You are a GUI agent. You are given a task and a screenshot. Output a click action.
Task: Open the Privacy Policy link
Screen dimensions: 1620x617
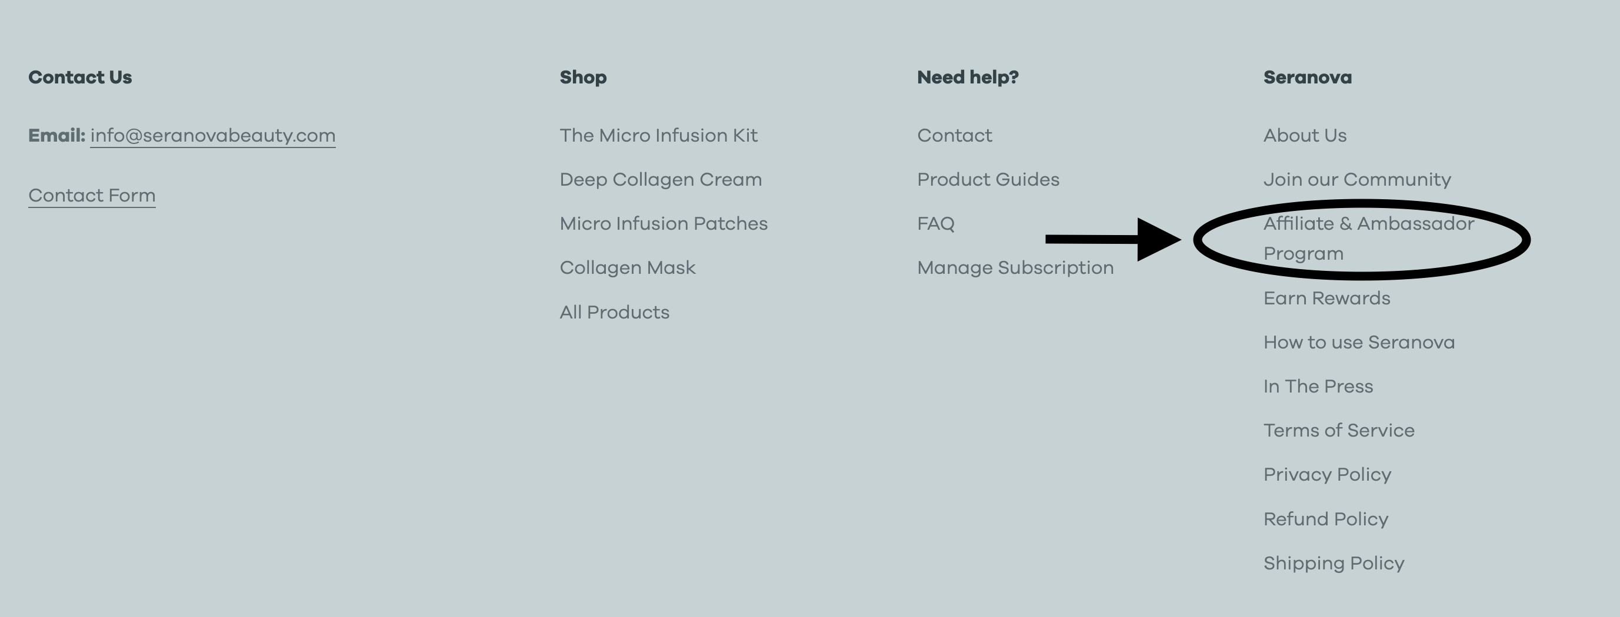pos(1327,474)
